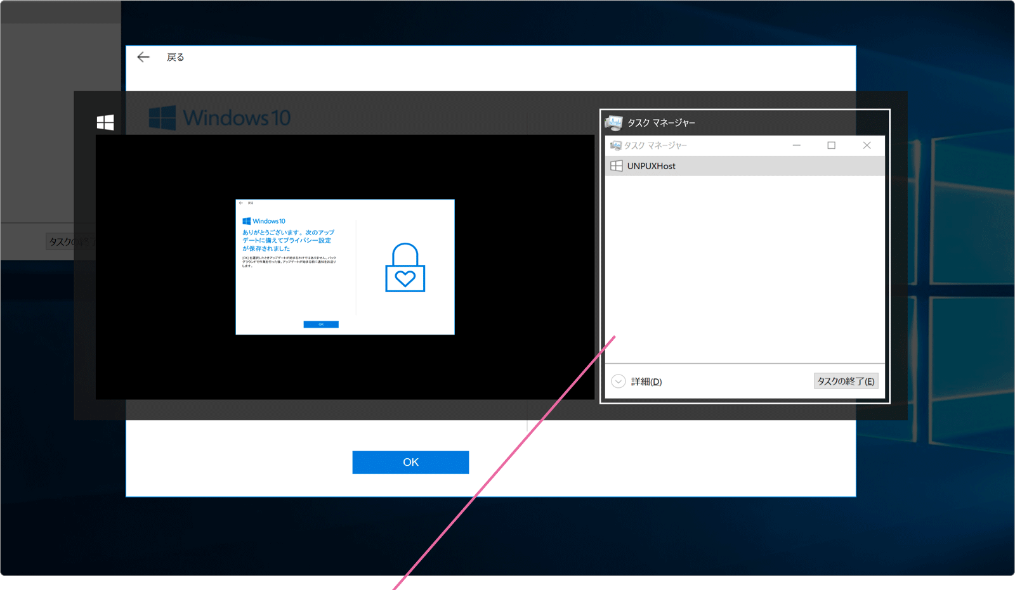The image size is (1015, 590).
Task: Select the UNPUXHost row in Task Manager
Action: [x=745, y=166]
